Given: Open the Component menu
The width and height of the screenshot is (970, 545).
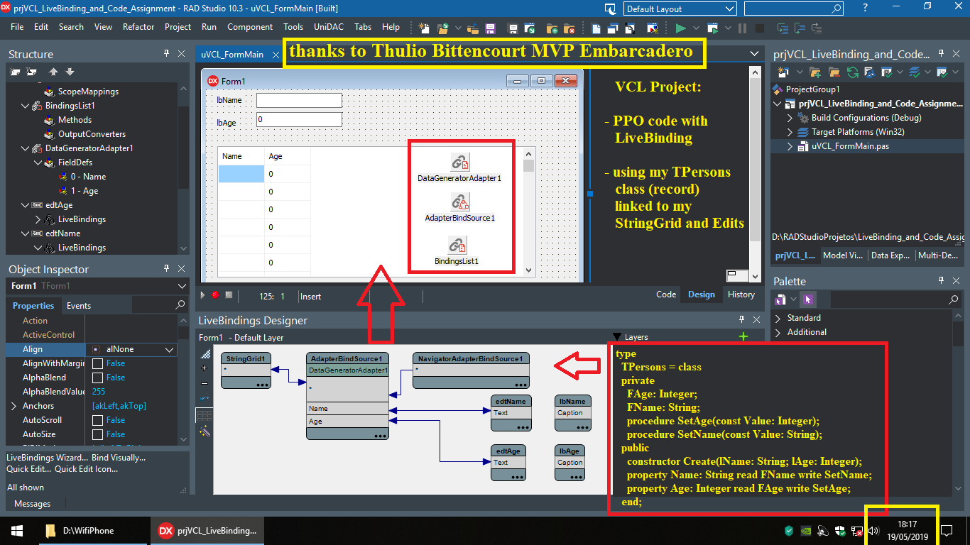Looking at the screenshot, I should (250, 27).
